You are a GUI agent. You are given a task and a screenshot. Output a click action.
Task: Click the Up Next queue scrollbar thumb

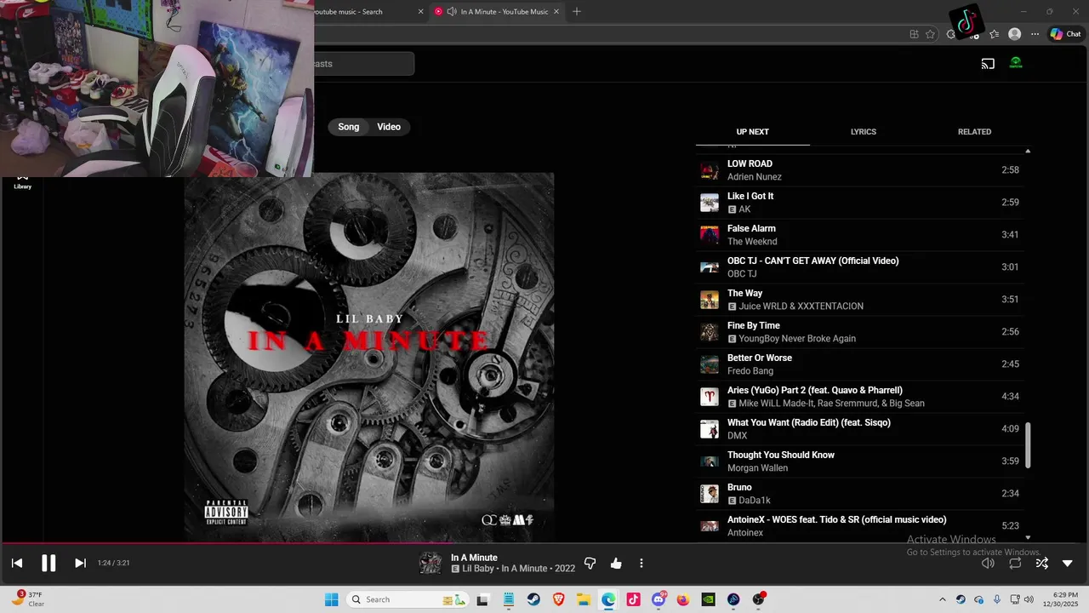tap(1028, 444)
